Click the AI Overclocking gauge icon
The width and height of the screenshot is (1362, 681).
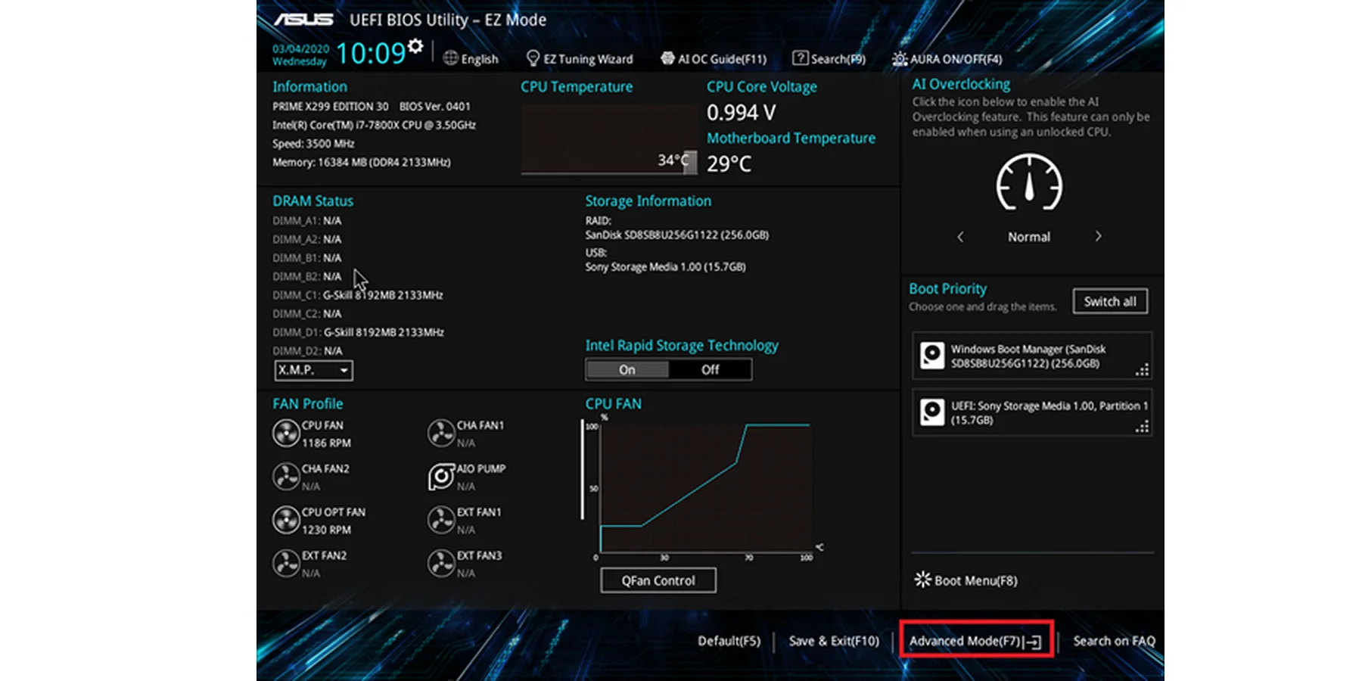coord(1028,183)
